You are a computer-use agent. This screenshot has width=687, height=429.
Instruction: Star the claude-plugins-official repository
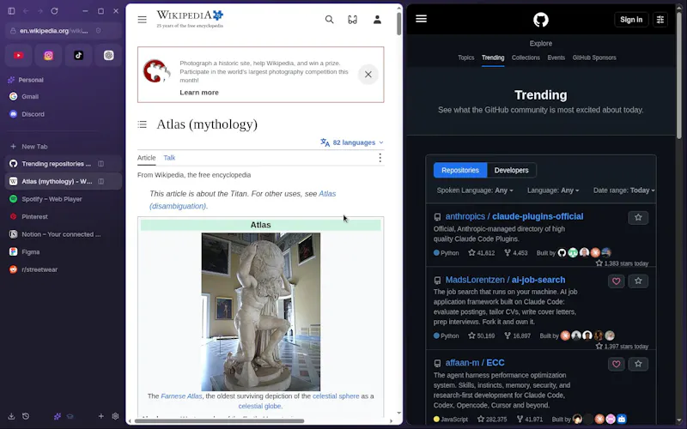(x=638, y=218)
